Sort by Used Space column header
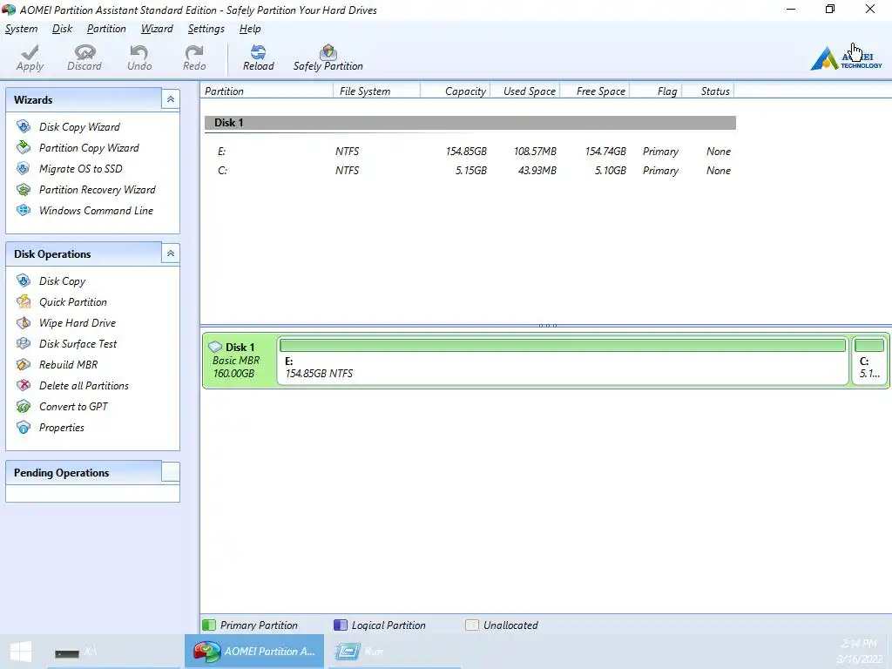This screenshot has width=892, height=669. pos(524,91)
